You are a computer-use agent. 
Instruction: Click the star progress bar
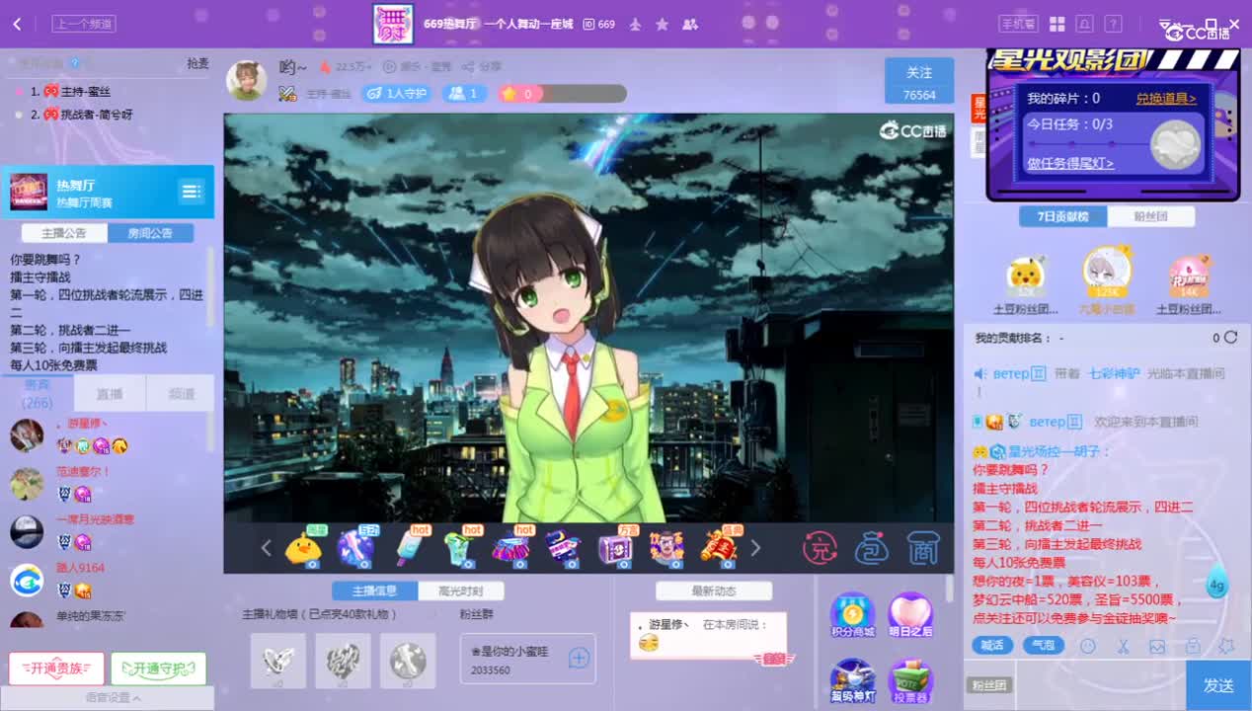click(562, 93)
